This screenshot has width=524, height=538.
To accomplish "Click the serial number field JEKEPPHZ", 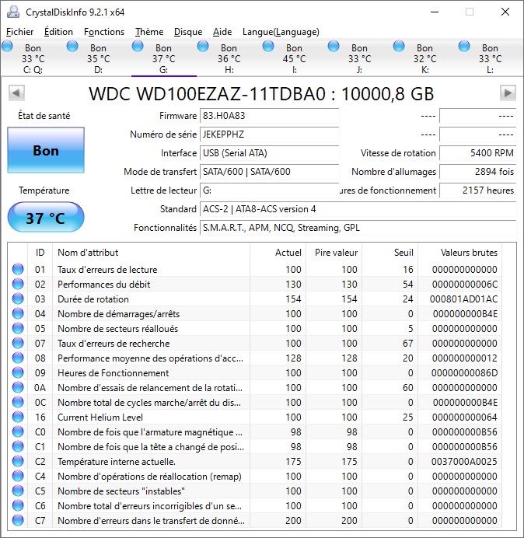I will tap(269, 134).
